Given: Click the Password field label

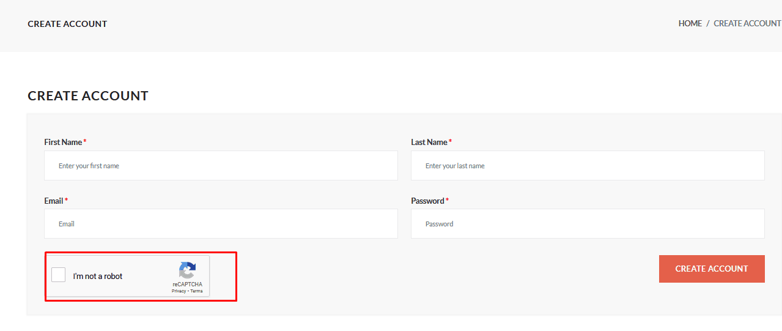Looking at the screenshot, I should click(427, 201).
